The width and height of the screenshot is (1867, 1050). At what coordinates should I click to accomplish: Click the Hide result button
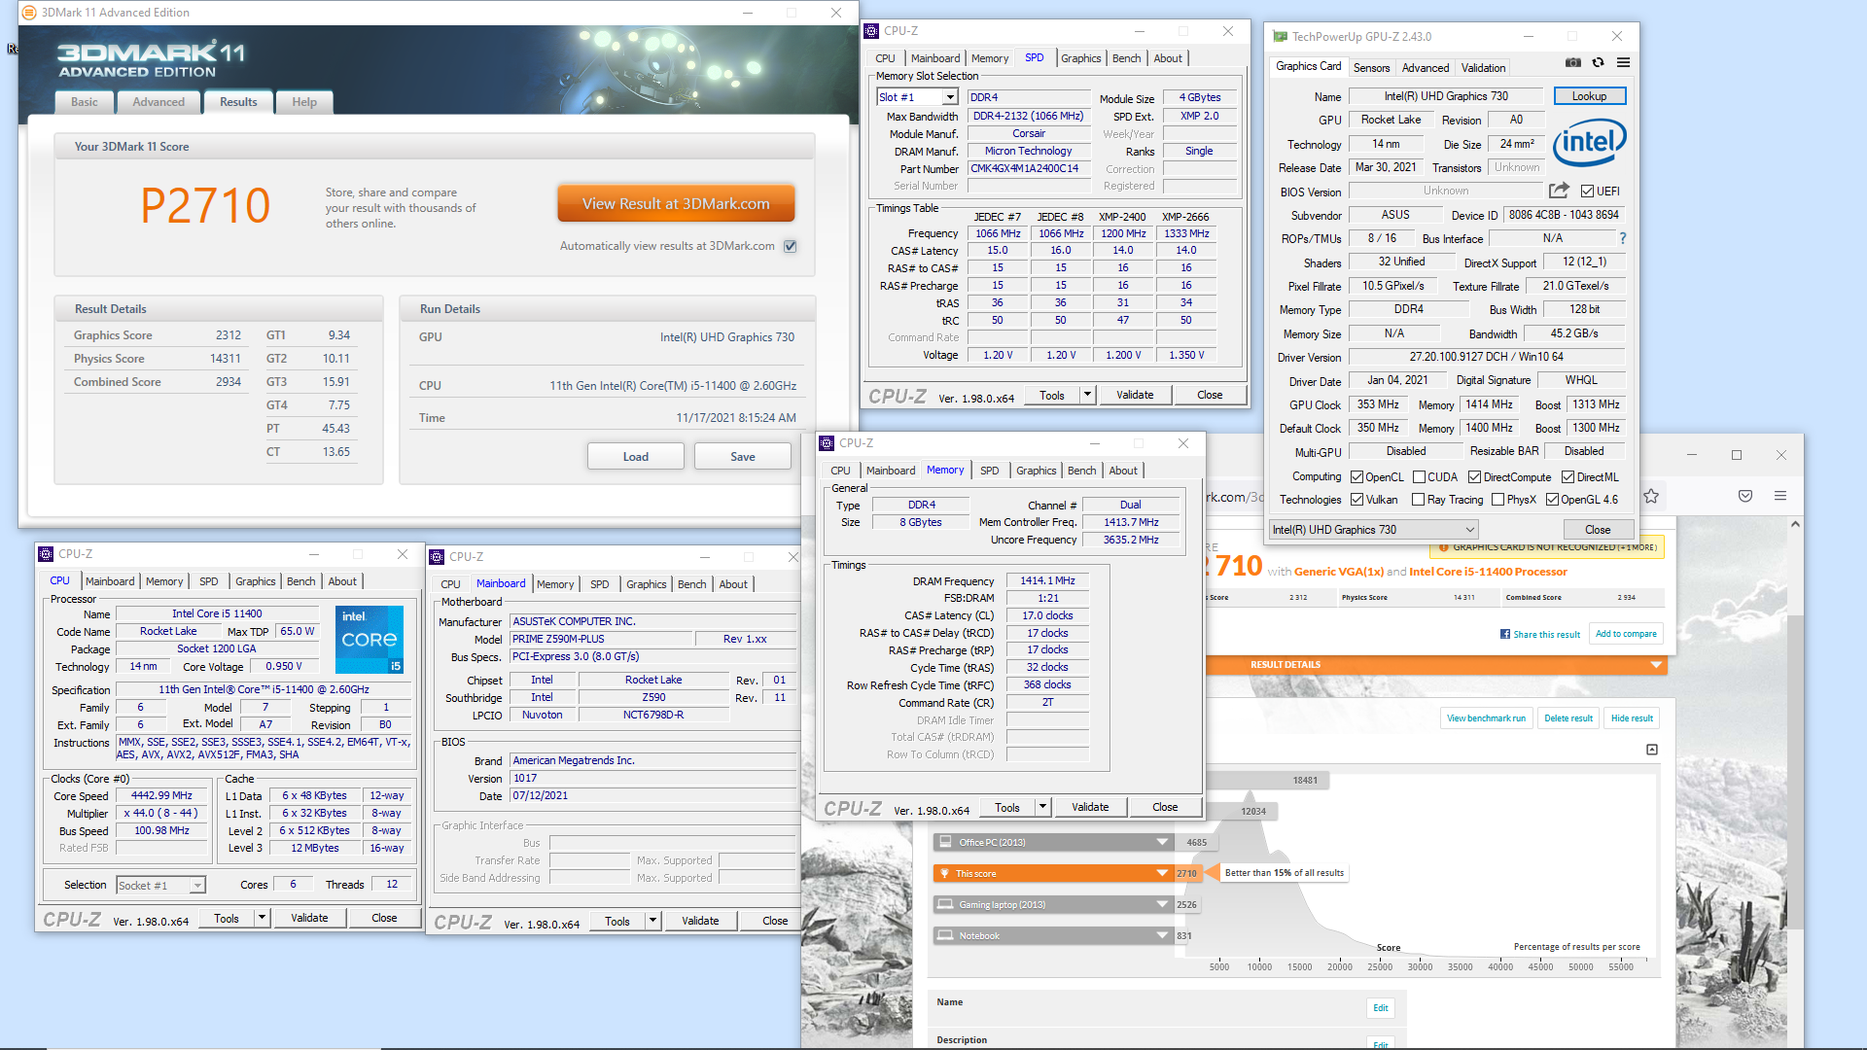click(1632, 718)
